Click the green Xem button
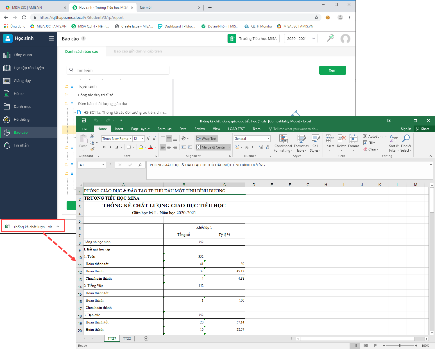Viewport: 435px width, 349px height. 332,70
